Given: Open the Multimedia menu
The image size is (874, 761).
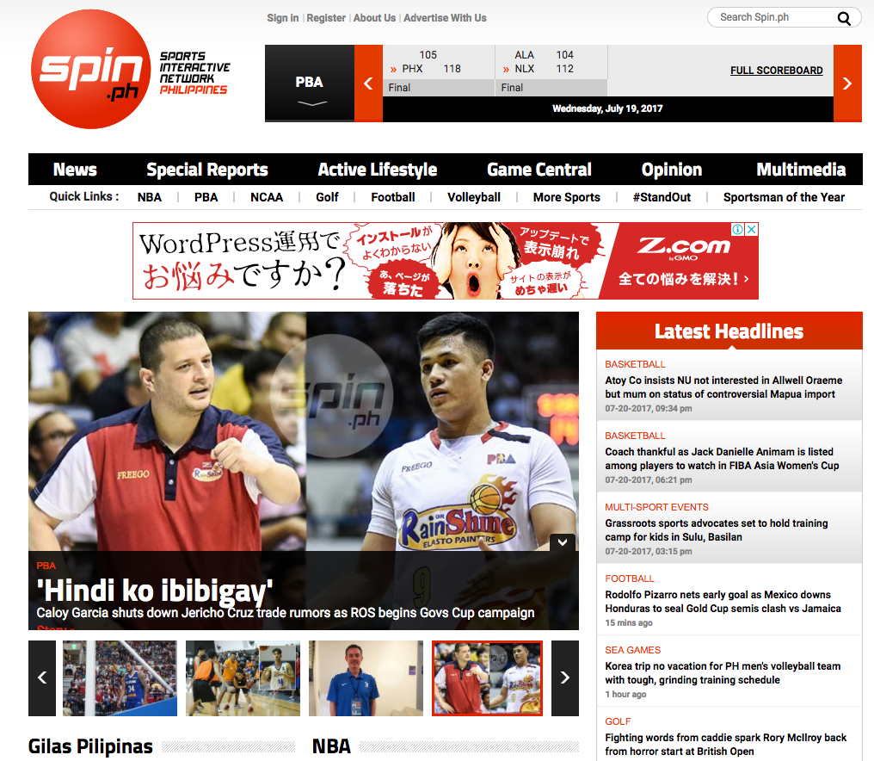Looking at the screenshot, I should 801,169.
